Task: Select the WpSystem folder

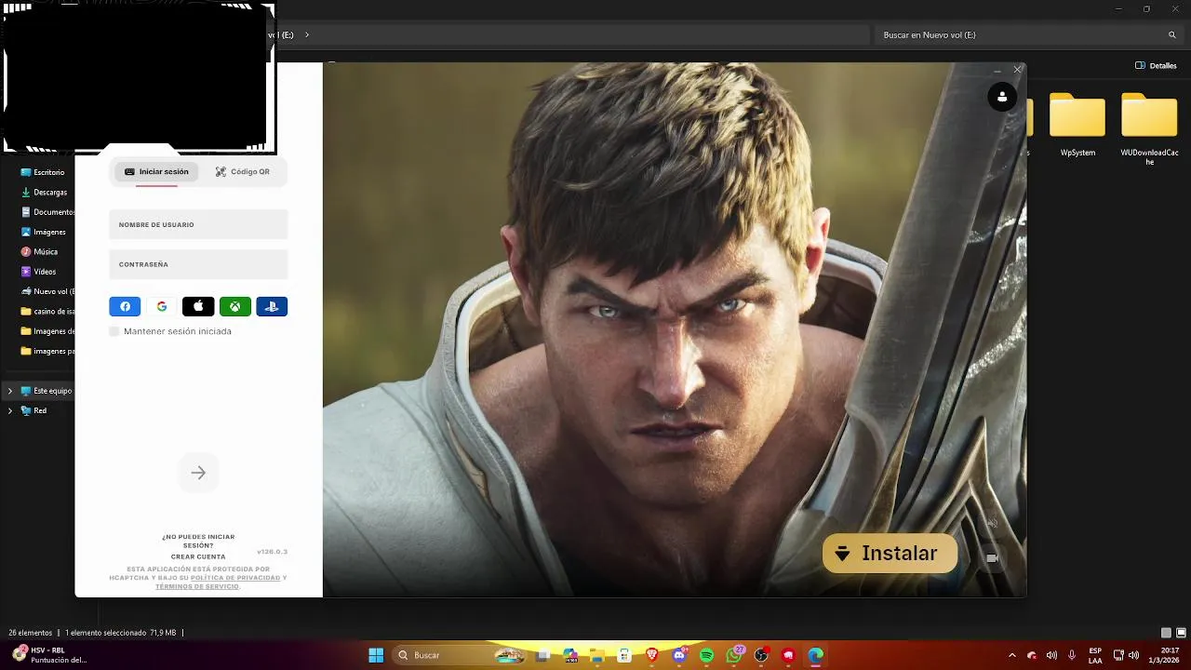Action: point(1077,125)
